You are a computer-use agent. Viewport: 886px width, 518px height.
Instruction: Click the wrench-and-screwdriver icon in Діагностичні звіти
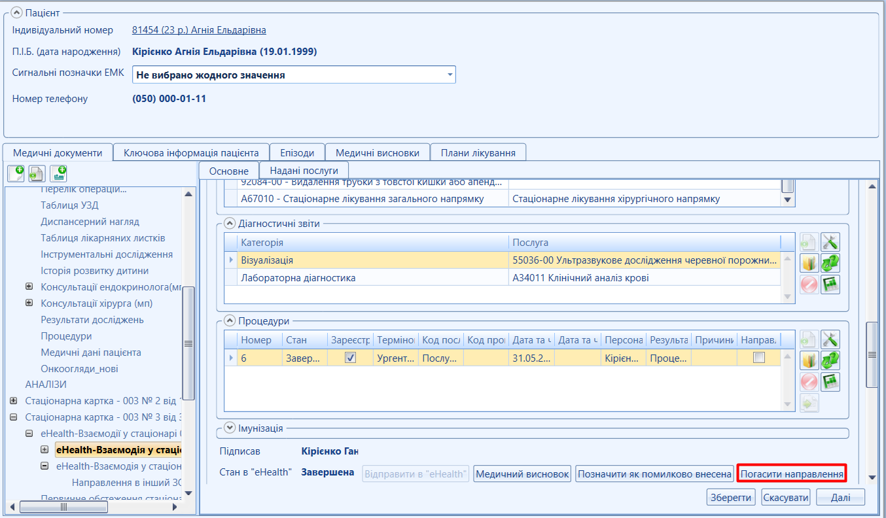point(830,243)
